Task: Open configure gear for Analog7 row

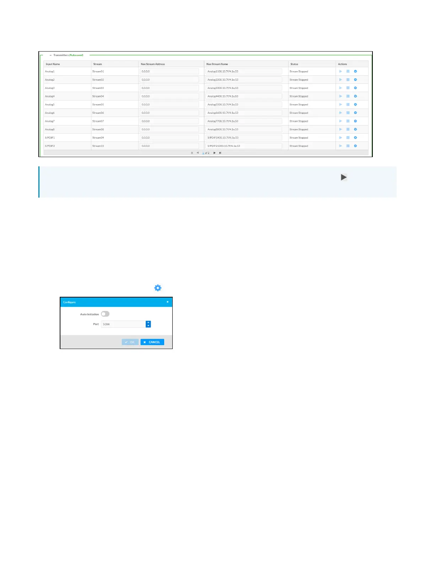Action: pos(355,121)
